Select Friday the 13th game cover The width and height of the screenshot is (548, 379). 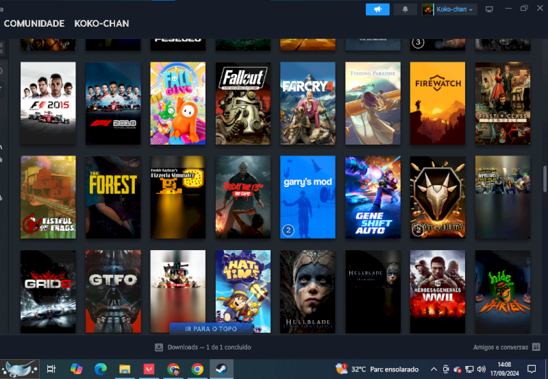tap(243, 197)
